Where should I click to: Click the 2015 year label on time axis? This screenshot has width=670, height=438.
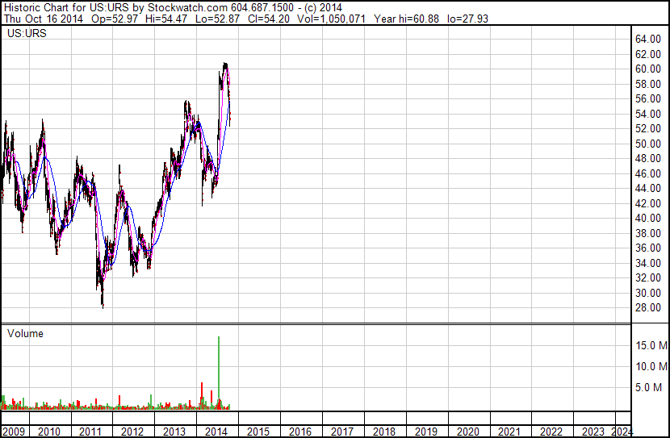point(258,432)
